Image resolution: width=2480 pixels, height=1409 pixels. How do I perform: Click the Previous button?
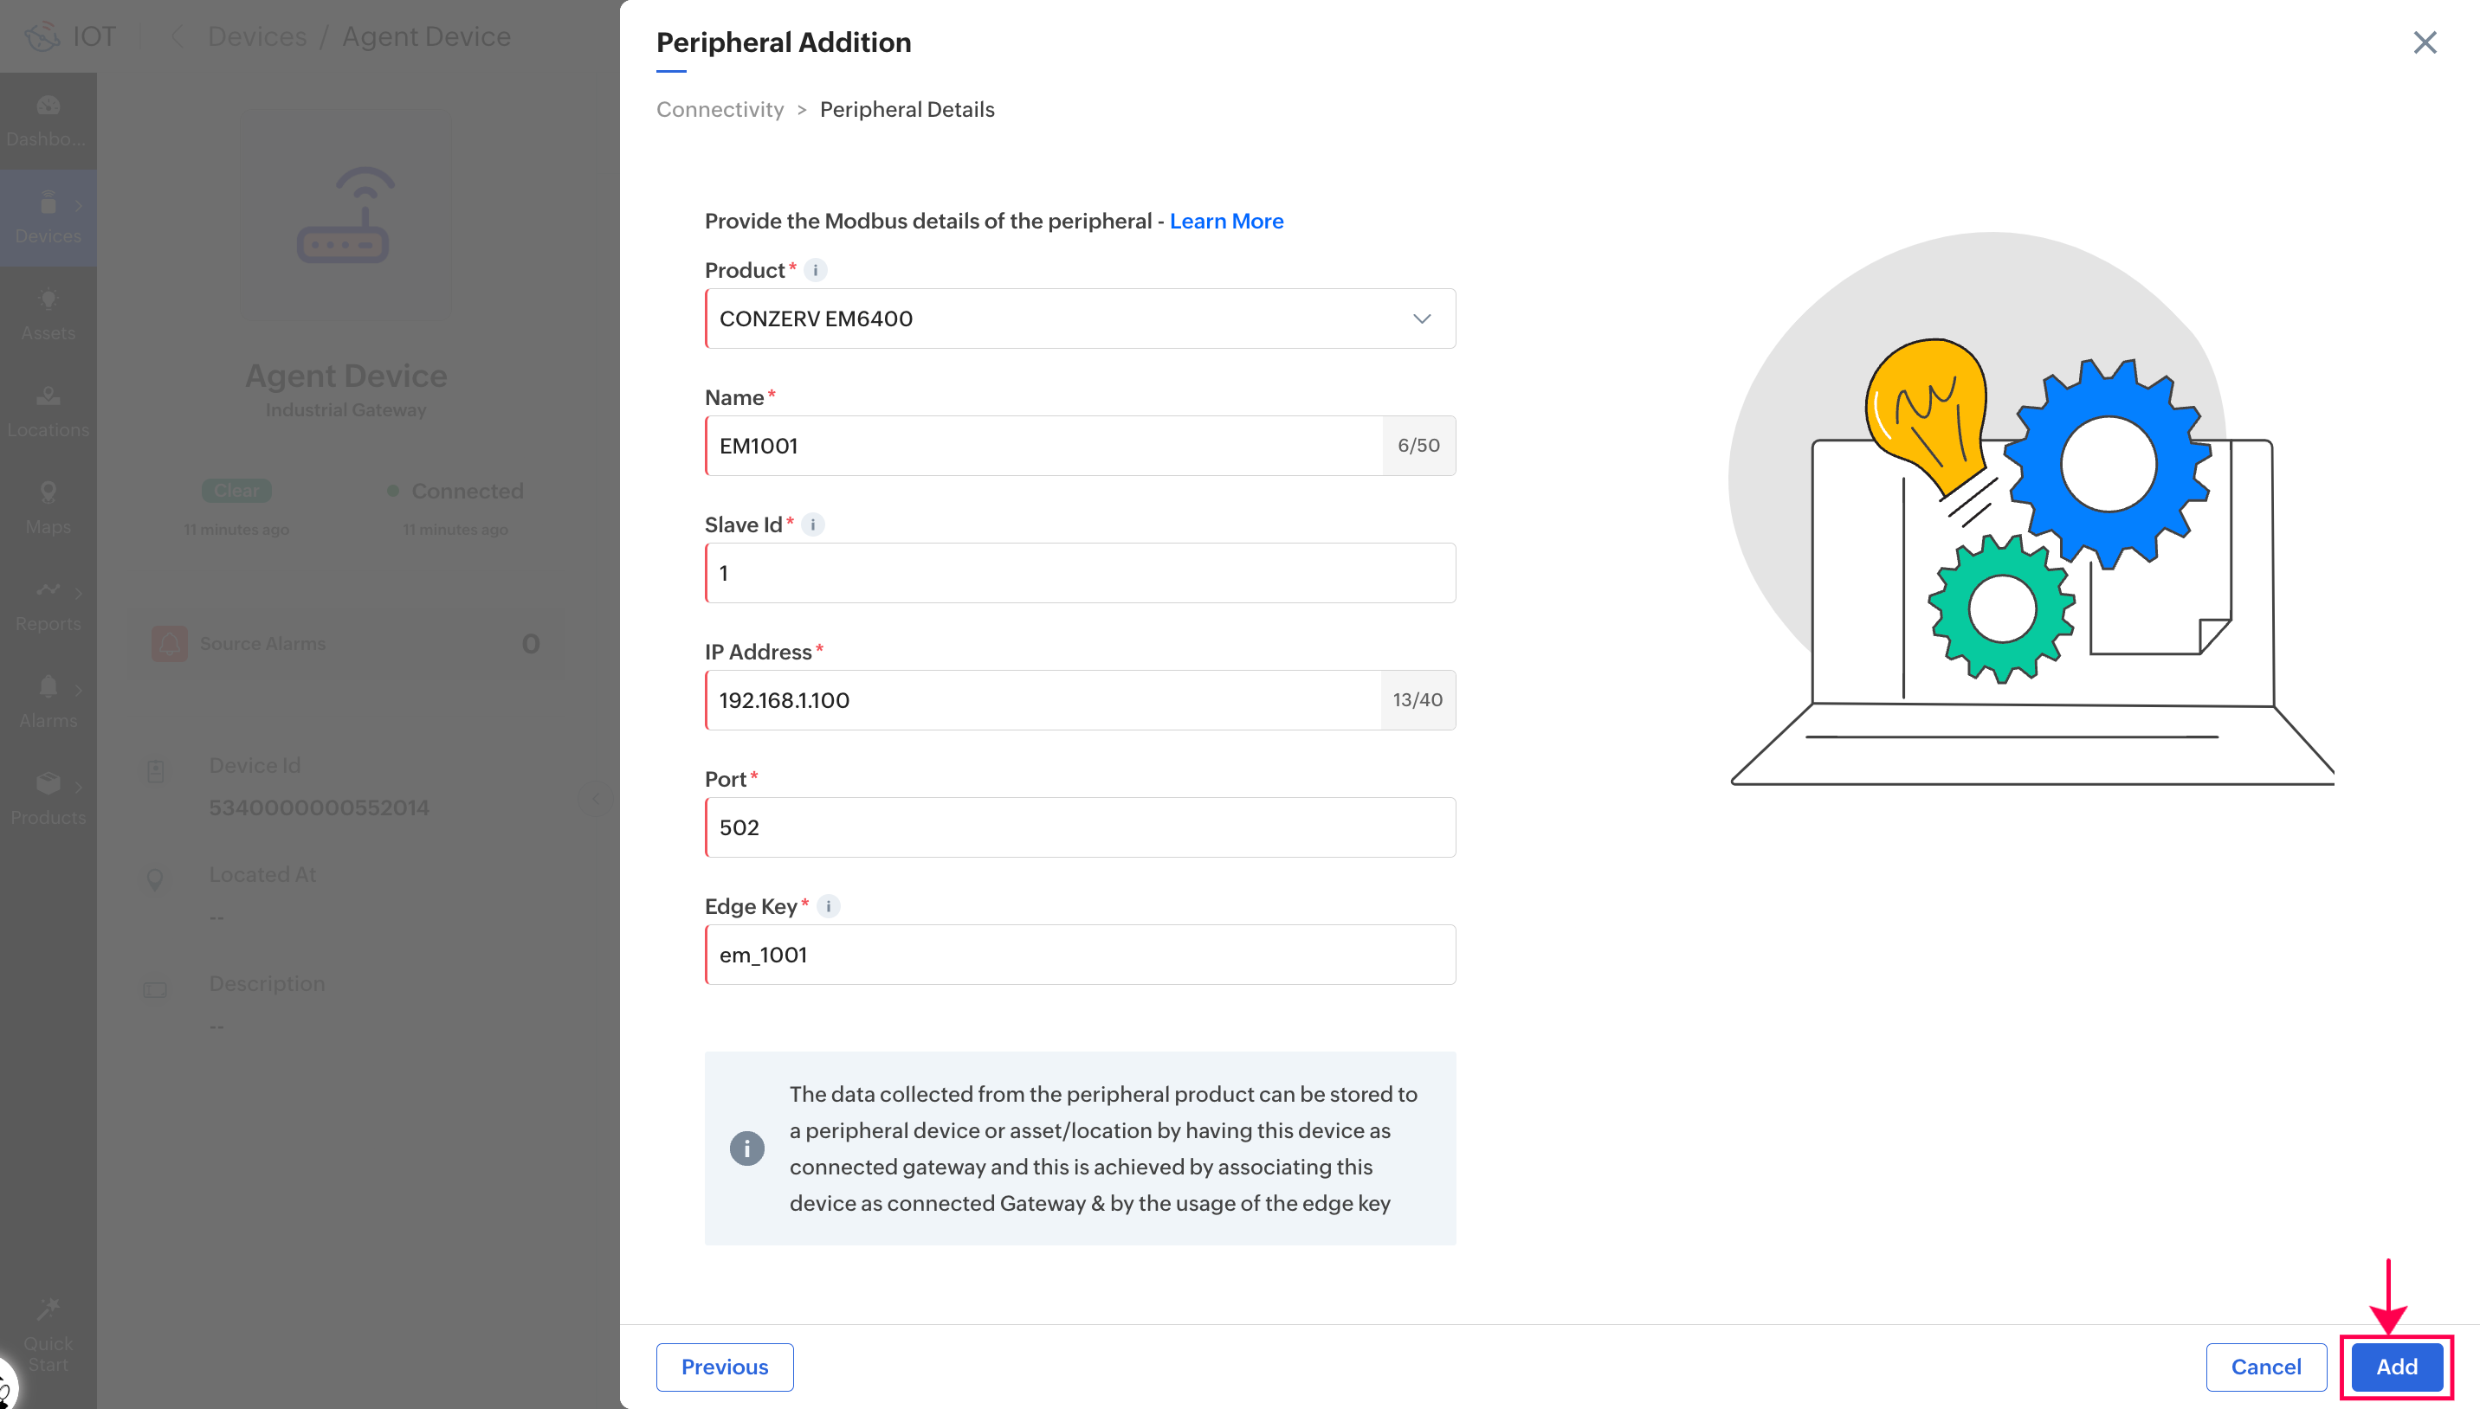click(724, 1367)
